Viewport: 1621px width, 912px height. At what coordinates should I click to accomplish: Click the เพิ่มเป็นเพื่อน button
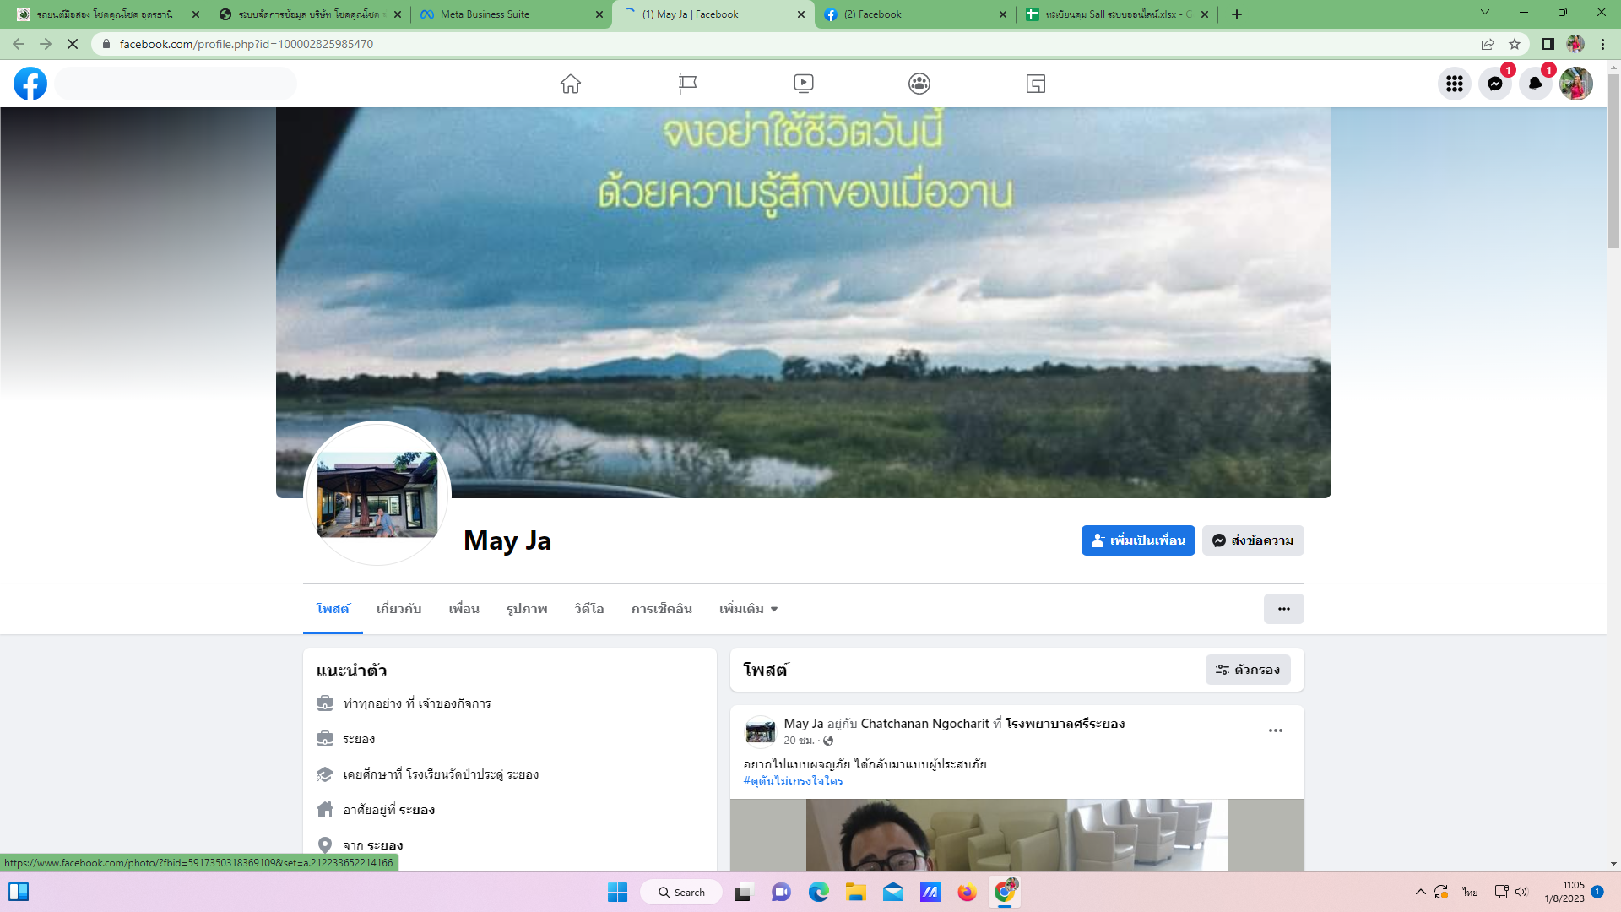[1138, 540]
